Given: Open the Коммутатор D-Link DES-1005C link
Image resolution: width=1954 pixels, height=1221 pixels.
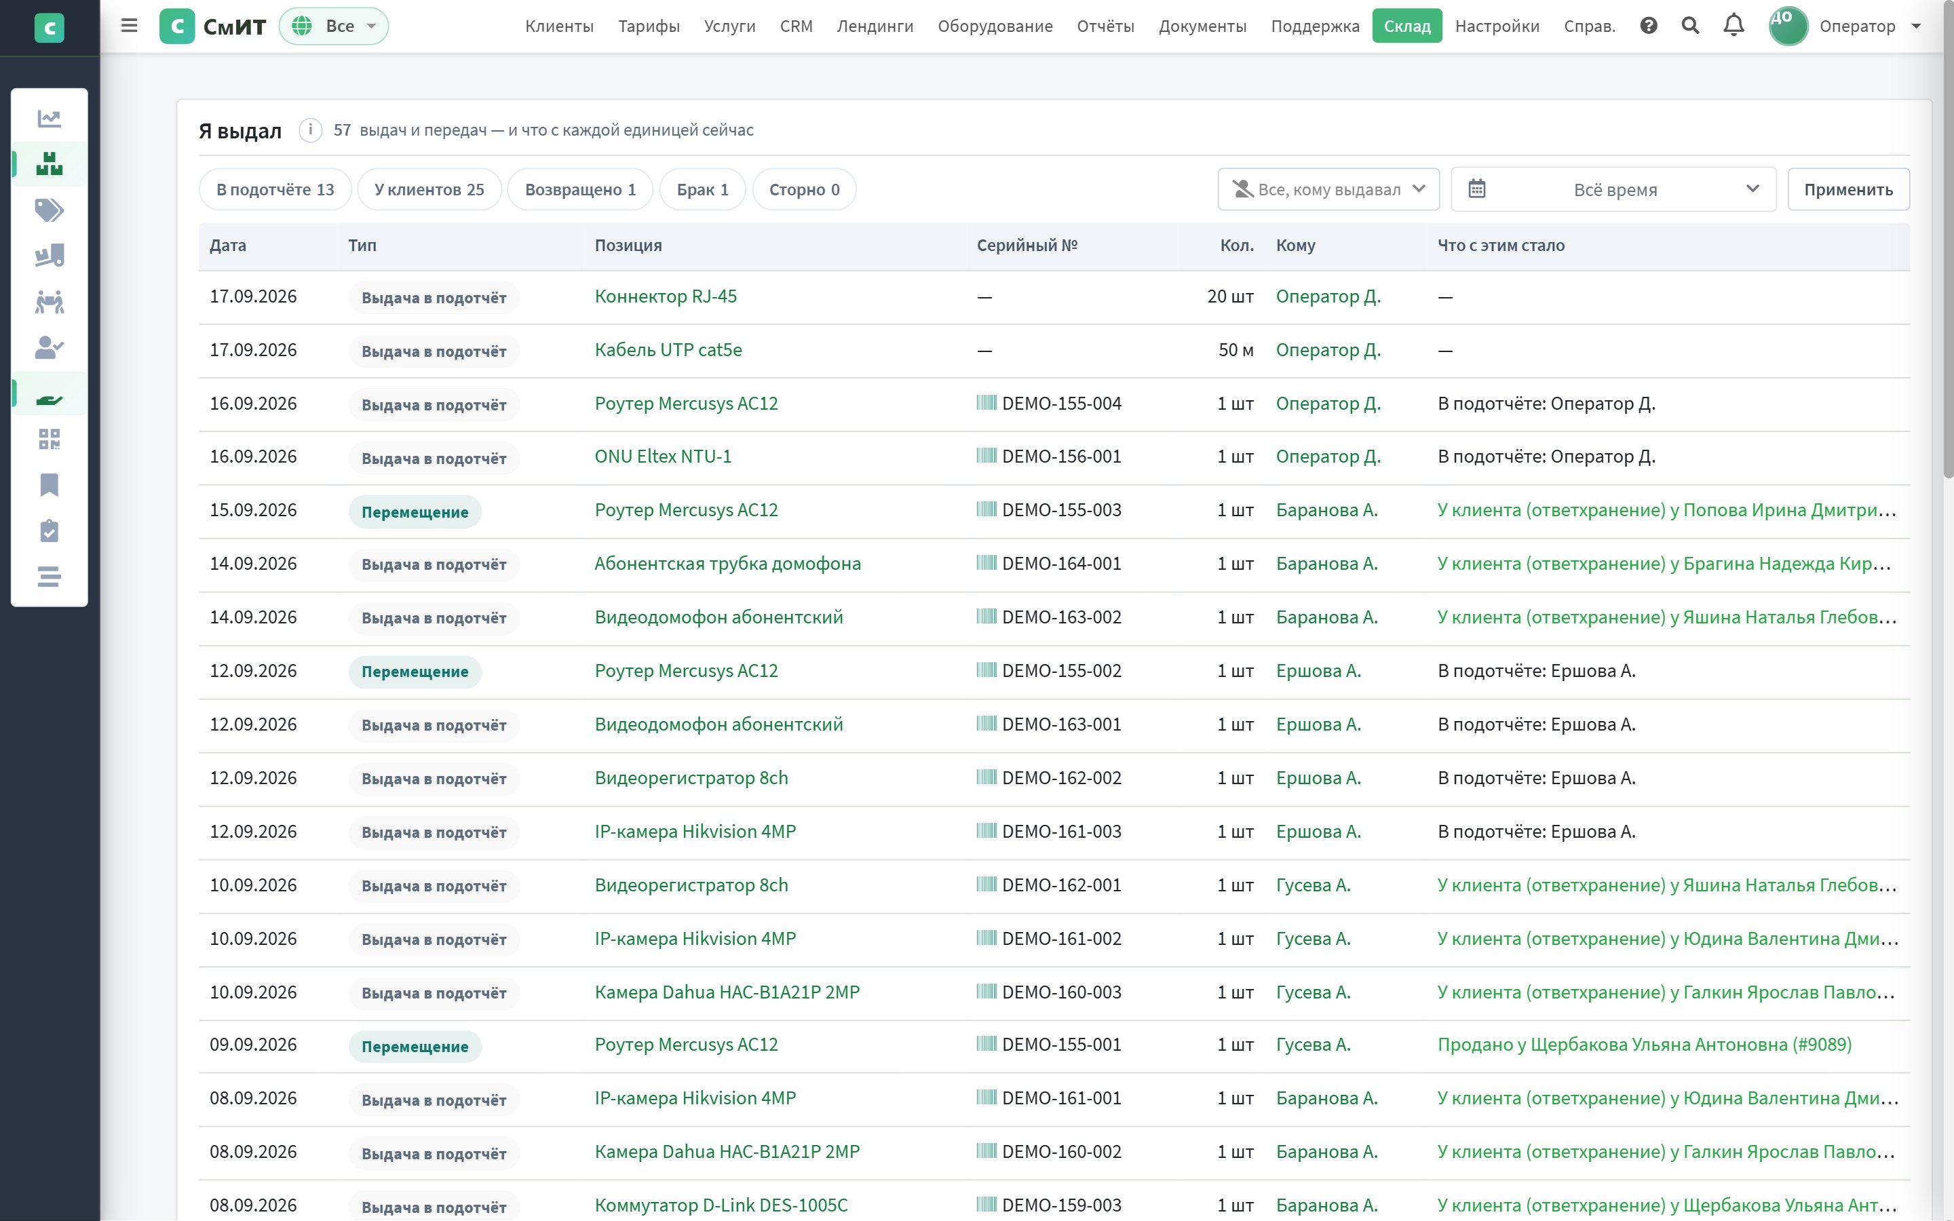Looking at the screenshot, I should point(721,1205).
